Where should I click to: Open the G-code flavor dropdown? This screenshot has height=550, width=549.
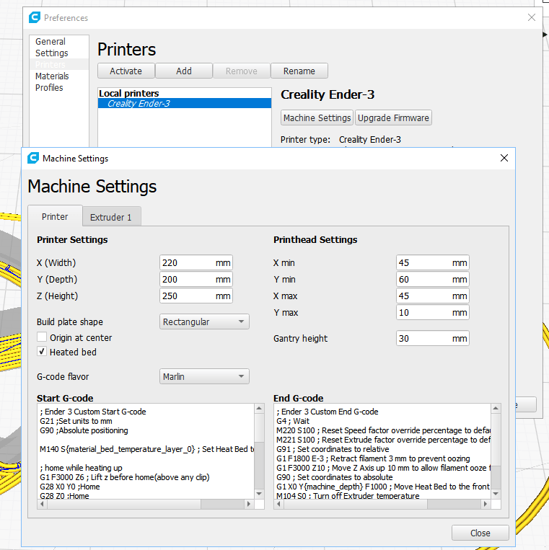(204, 376)
